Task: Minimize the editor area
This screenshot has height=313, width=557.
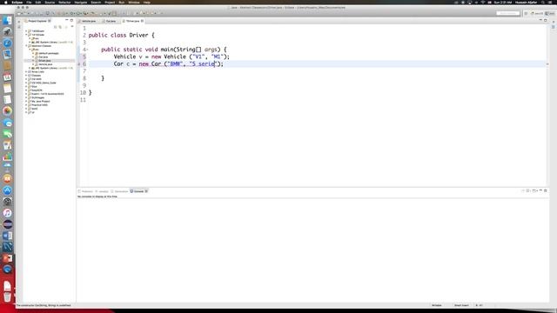Action: (x=540, y=20)
